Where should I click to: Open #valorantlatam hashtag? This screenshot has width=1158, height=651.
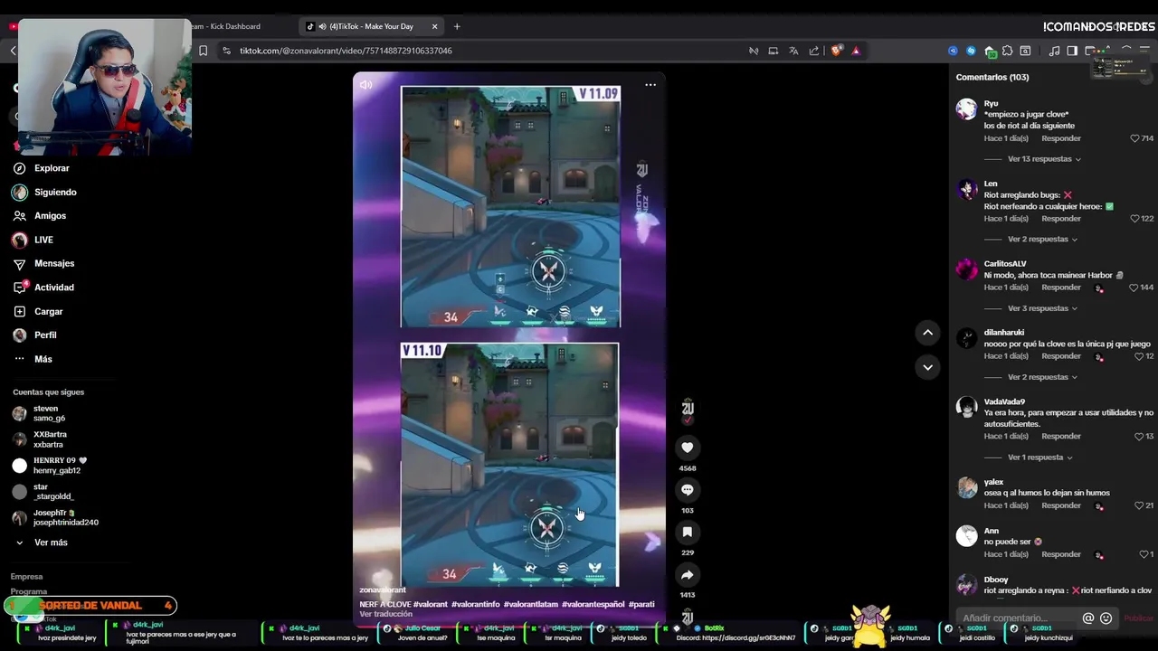pos(531,604)
